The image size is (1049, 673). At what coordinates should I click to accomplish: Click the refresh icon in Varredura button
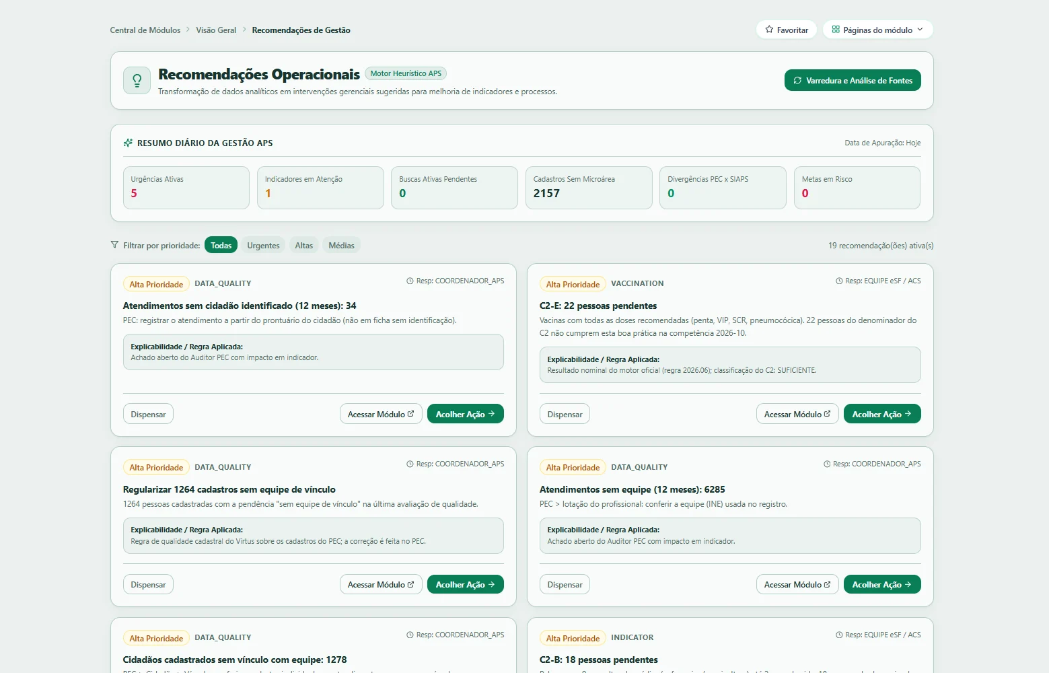tap(797, 80)
